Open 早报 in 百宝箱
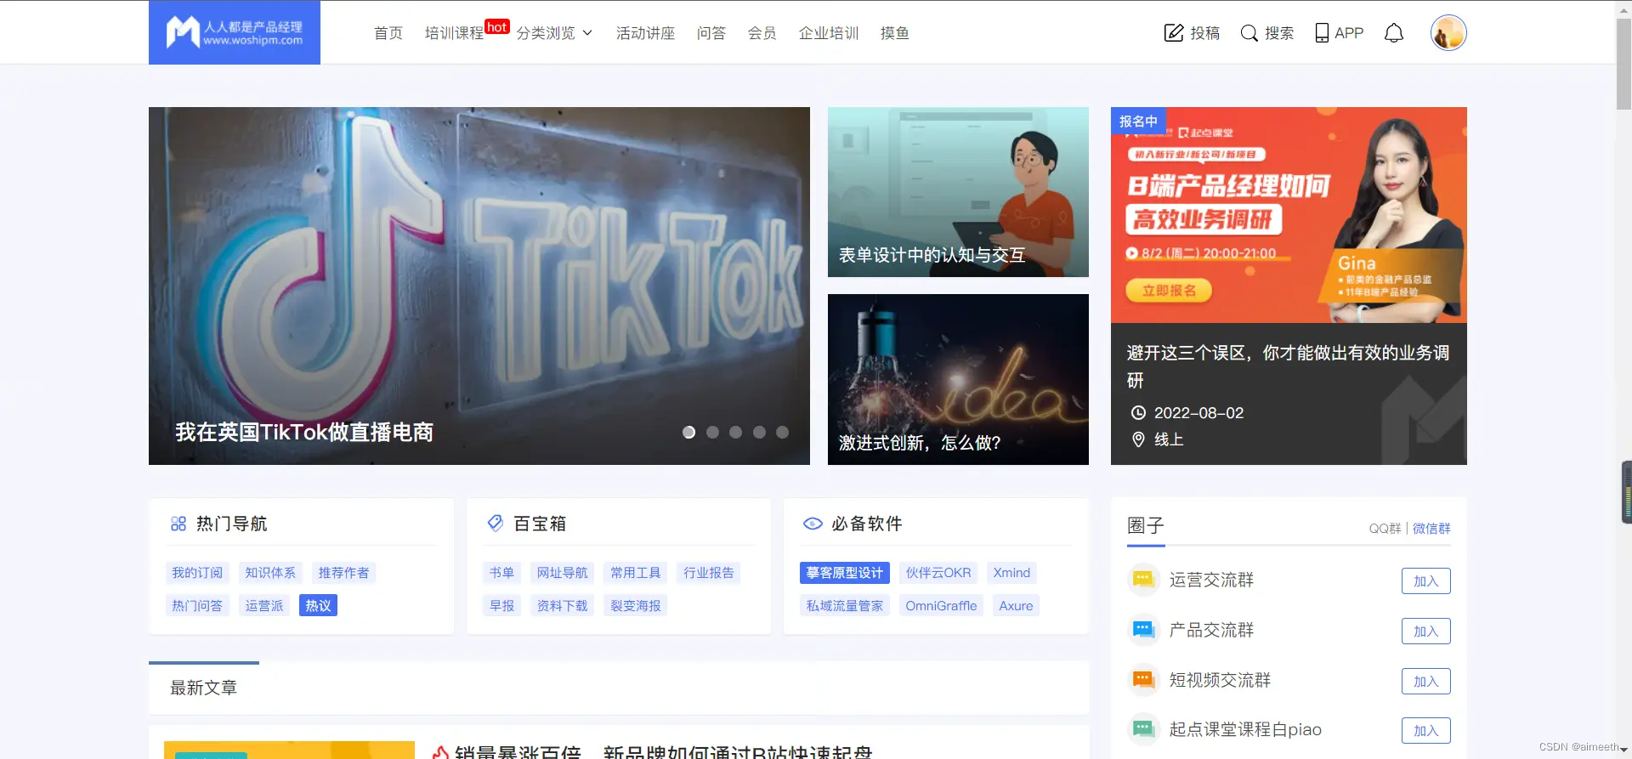 tap(501, 606)
